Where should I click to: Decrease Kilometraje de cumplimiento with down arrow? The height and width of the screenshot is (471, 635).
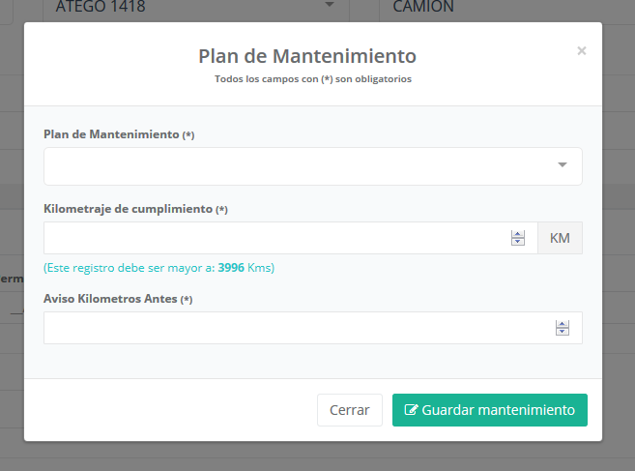pos(518,243)
